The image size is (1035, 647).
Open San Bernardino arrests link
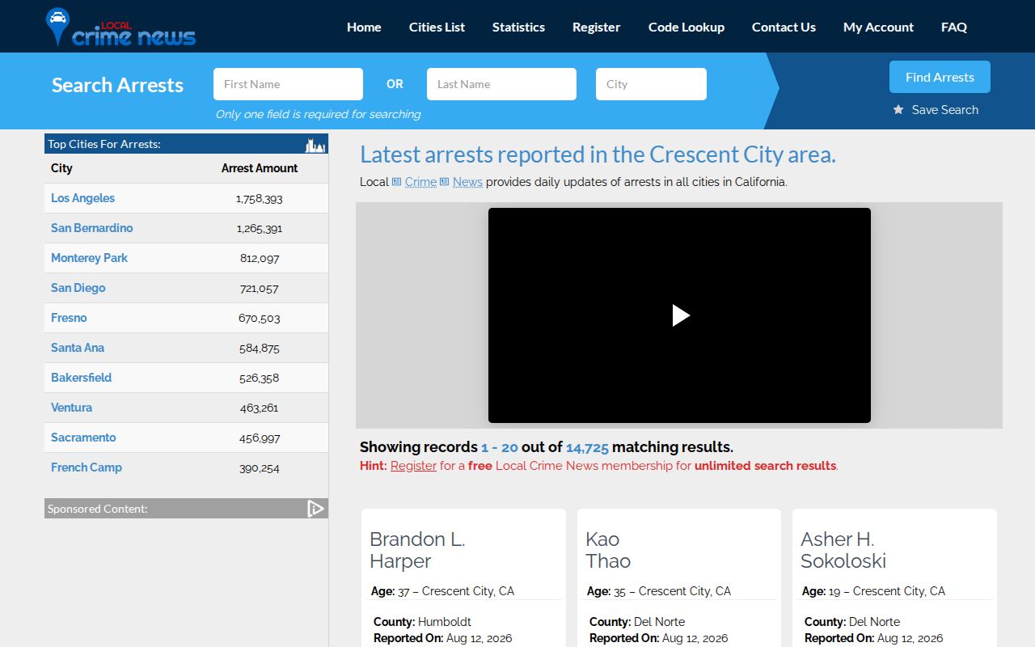tap(91, 228)
